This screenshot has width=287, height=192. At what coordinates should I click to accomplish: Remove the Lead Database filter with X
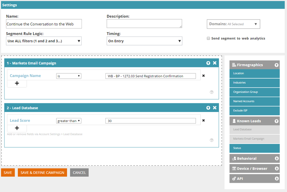pyautogui.click(x=215, y=108)
